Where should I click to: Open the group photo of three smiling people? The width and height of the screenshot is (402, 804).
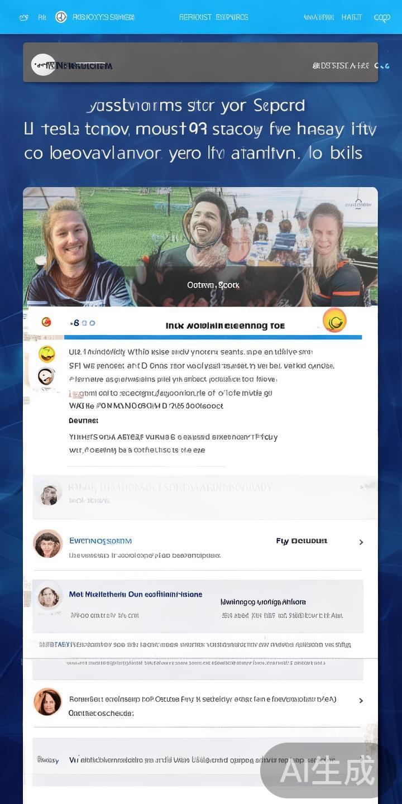[x=200, y=247]
